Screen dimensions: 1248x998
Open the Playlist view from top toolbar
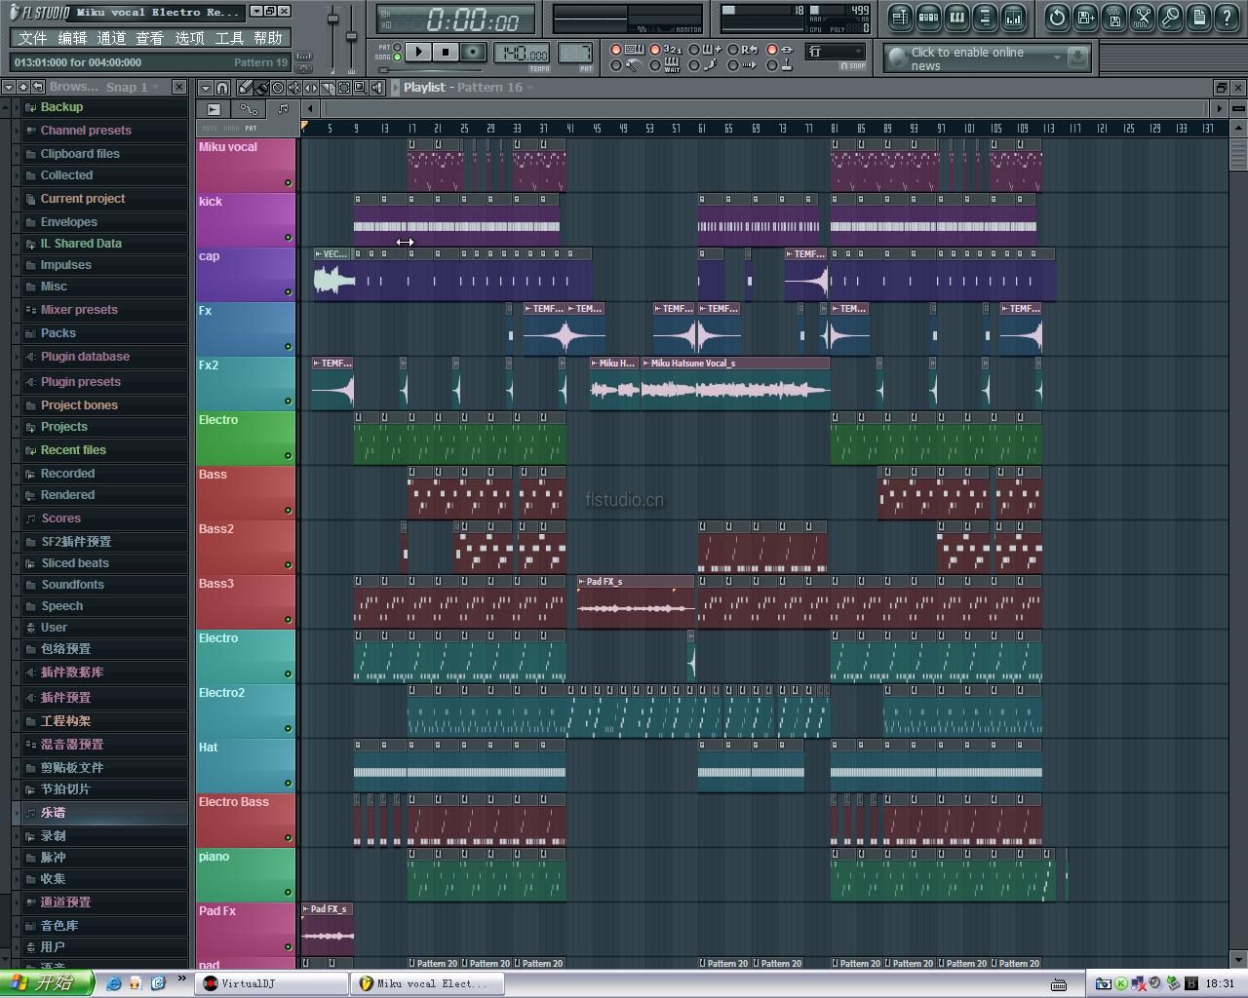pyautogui.click(x=900, y=17)
